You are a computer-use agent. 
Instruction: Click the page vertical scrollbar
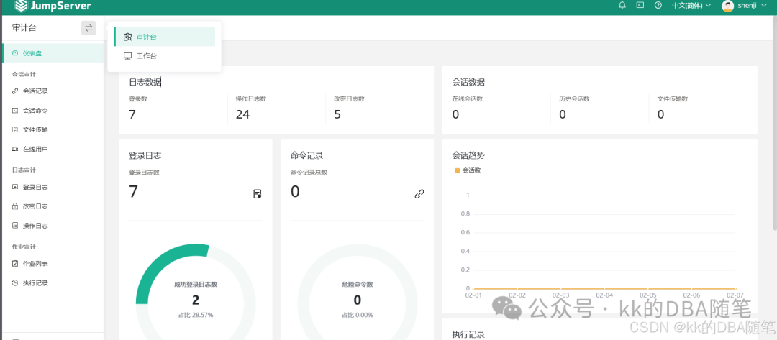775,124
